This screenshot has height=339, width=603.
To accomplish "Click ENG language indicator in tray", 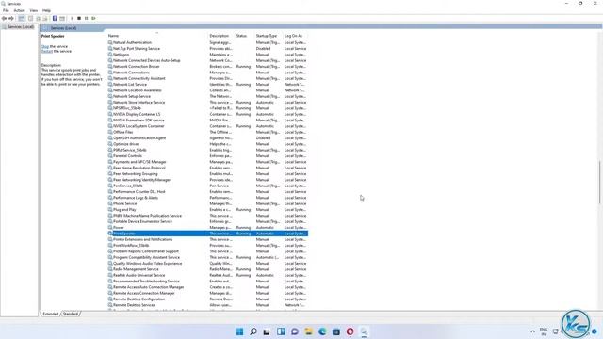I will 544,331.
